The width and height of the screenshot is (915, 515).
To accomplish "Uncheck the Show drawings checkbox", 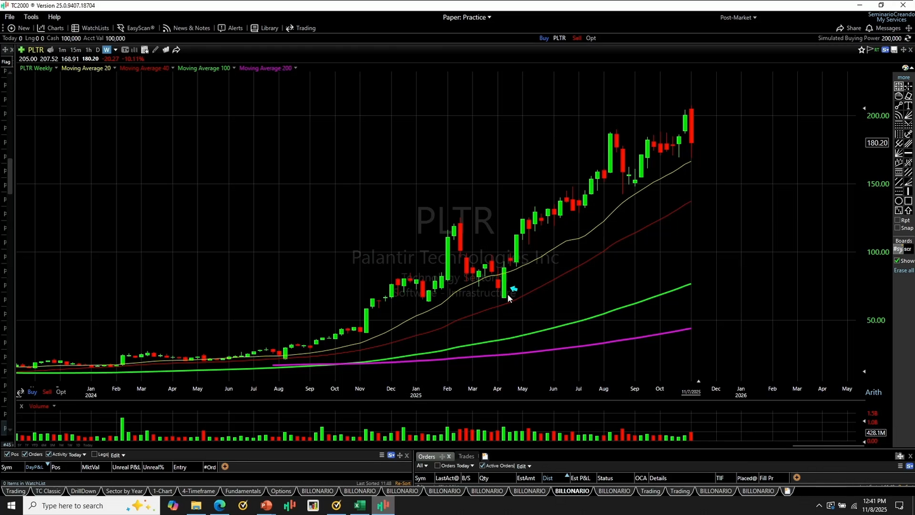I will [x=897, y=261].
